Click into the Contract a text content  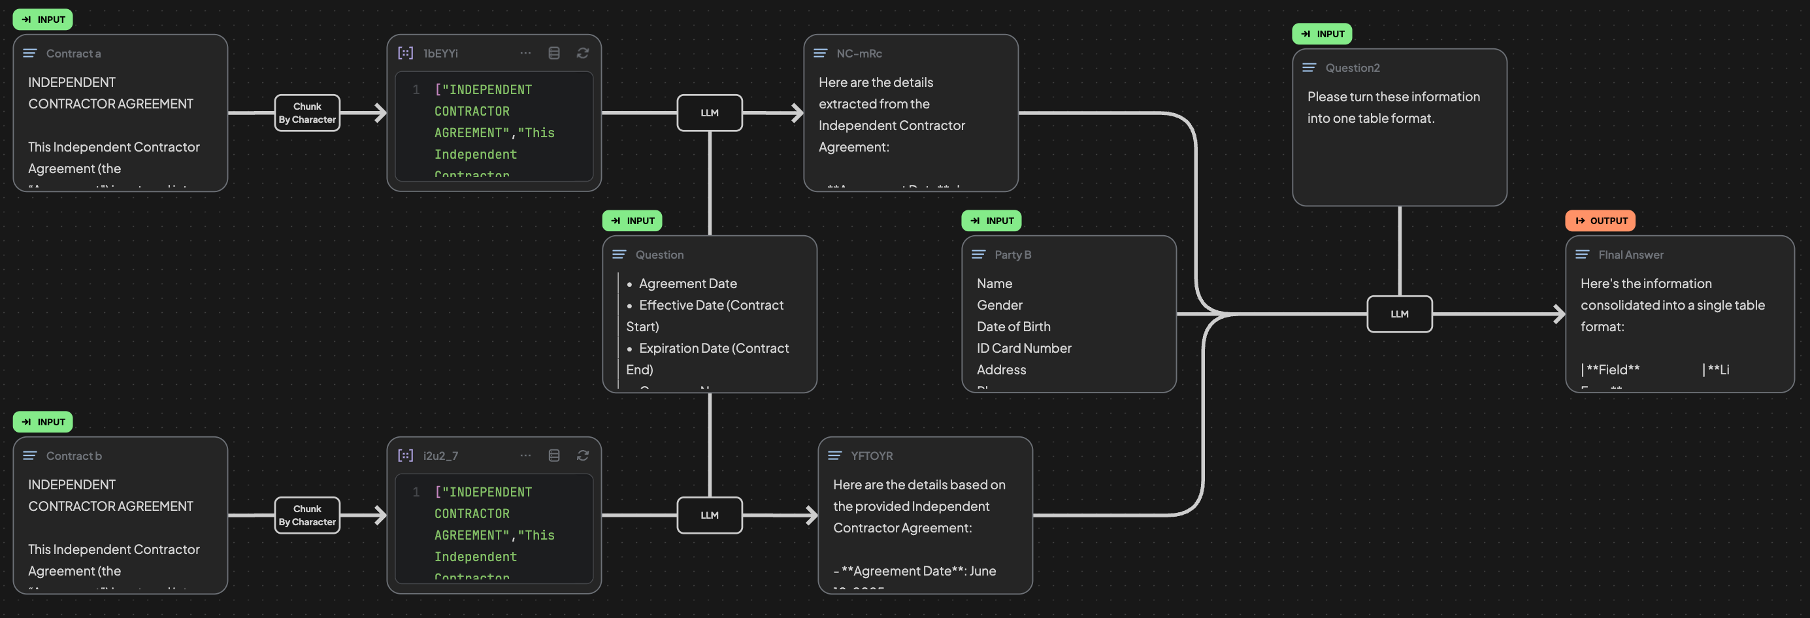click(121, 129)
